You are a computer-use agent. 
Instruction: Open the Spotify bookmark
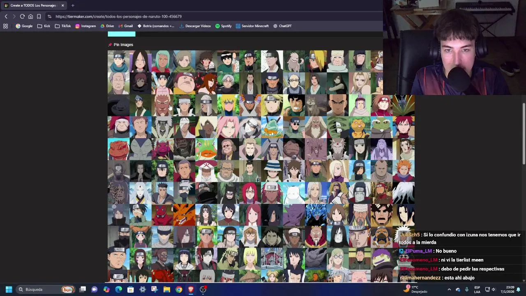pos(224,26)
